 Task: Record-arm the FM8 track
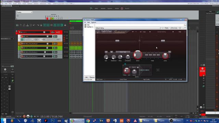point(22,37)
